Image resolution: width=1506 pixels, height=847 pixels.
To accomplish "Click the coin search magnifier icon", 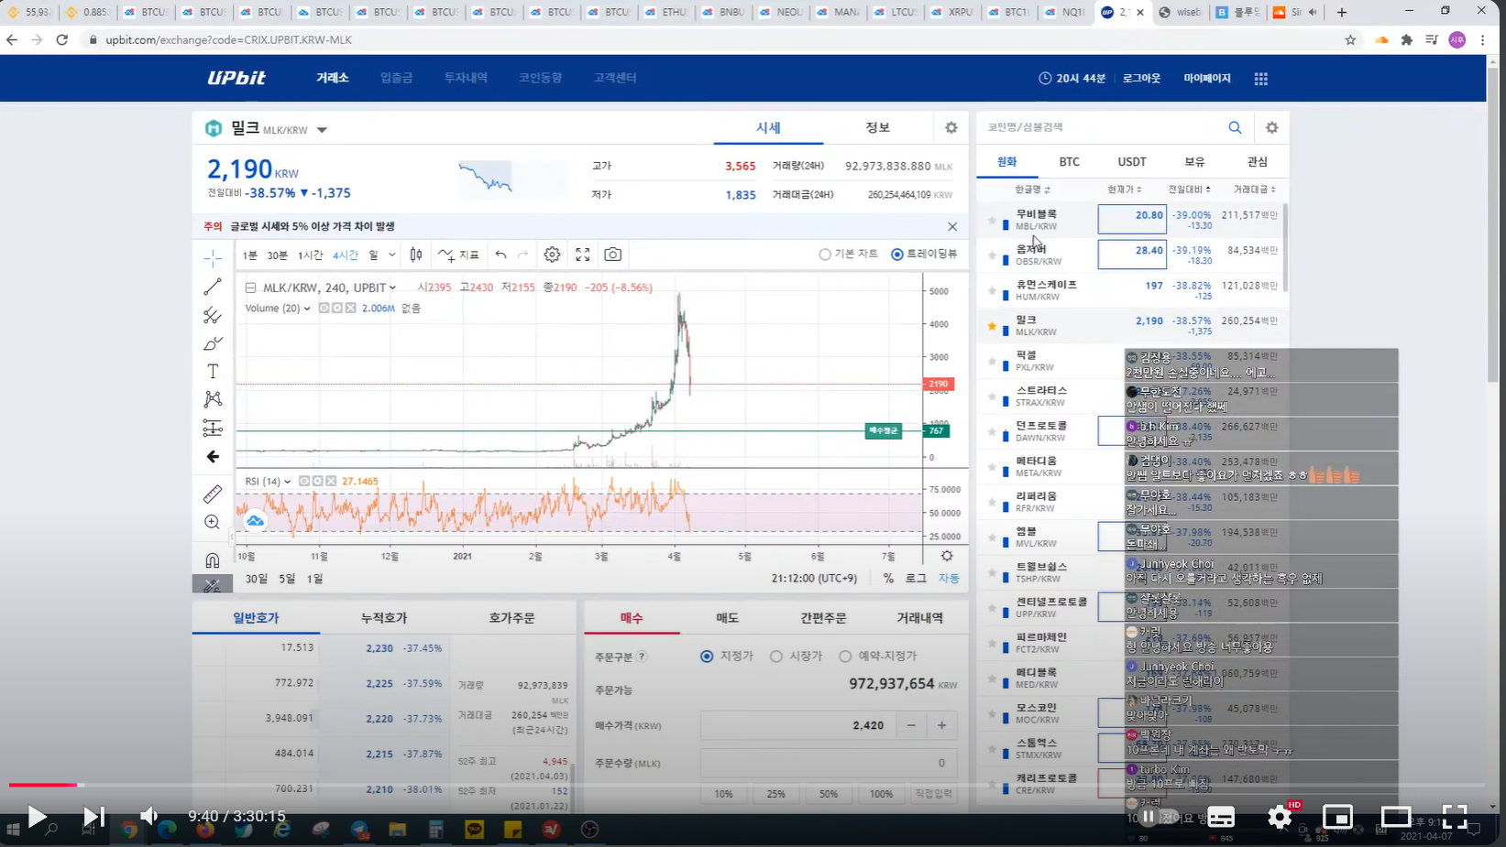I will click(1235, 127).
